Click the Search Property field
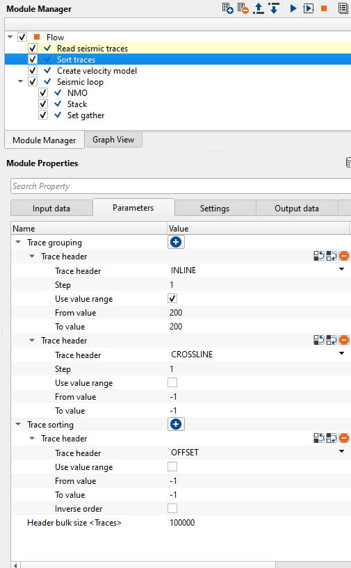The image size is (351, 568). [181, 186]
